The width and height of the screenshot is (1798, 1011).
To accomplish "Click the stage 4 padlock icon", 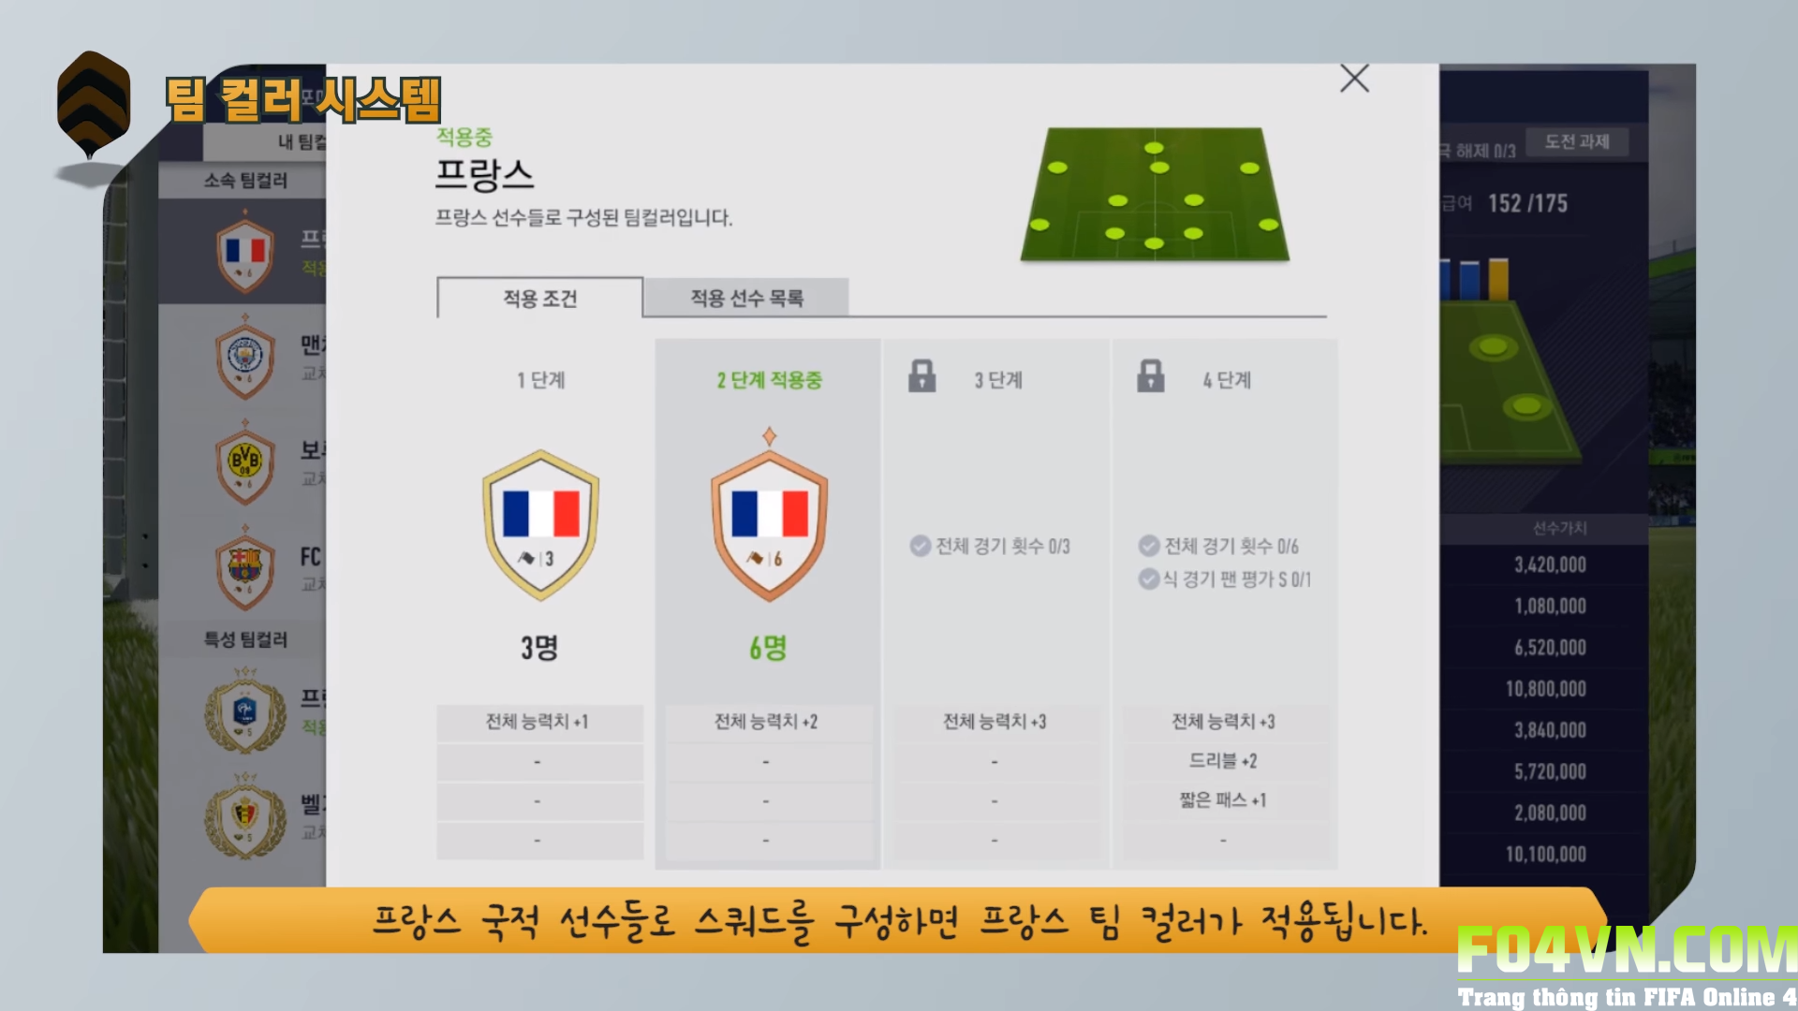I will coord(1151,376).
